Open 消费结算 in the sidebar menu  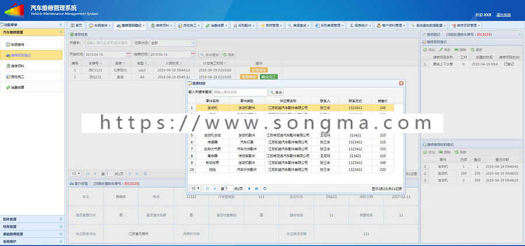[x=31, y=87]
